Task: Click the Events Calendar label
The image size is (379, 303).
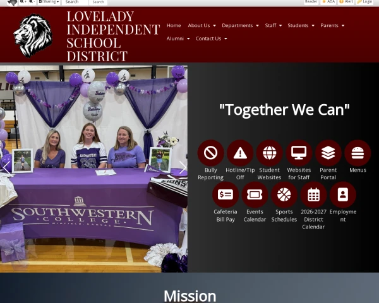Action: click(255, 215)
